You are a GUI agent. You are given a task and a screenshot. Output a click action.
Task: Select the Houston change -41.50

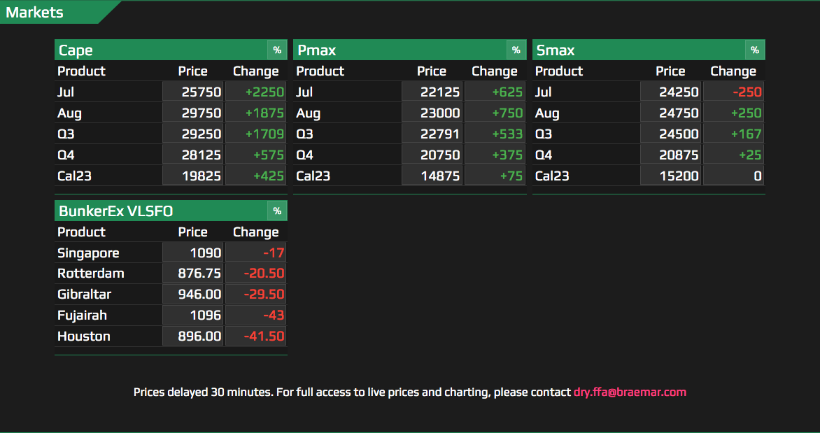tap(256, 336)
